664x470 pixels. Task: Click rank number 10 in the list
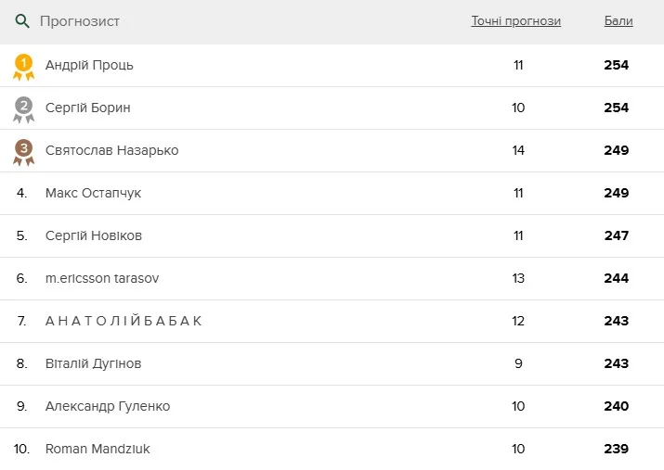click(x=22, y=449)
